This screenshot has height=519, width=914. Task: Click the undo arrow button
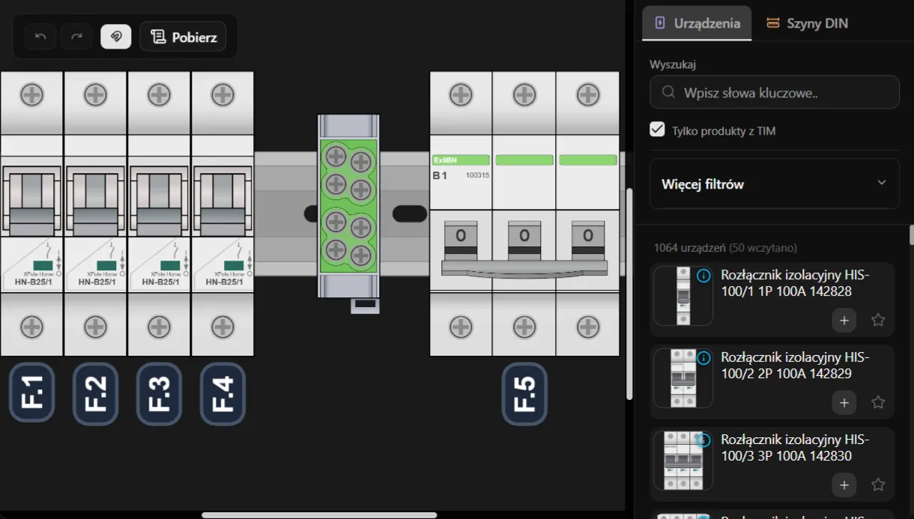[x=40, y=36]
